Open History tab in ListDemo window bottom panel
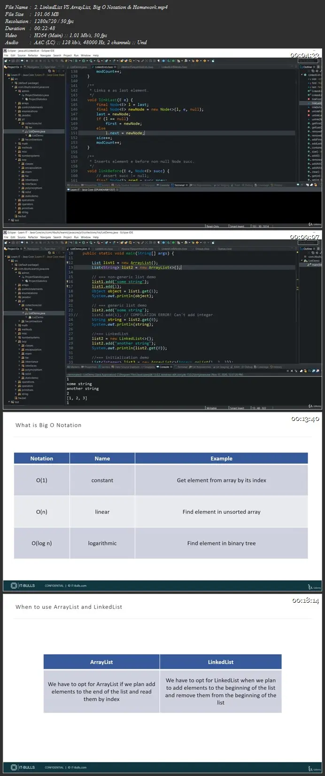 tap(277, 367)
